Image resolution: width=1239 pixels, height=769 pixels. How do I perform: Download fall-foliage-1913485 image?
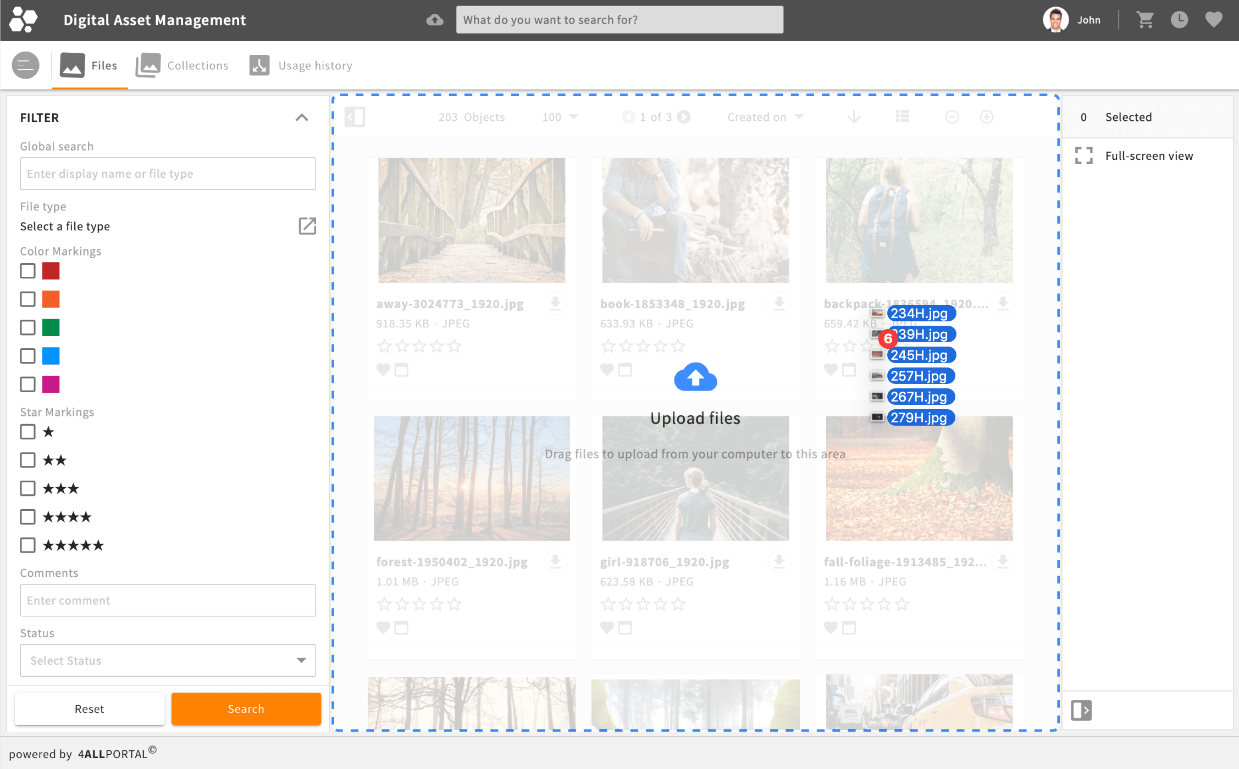pos(1003,561)
